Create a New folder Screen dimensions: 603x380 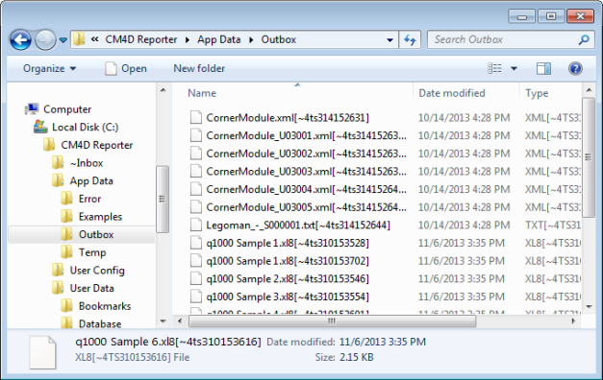[x=199, y=68]
